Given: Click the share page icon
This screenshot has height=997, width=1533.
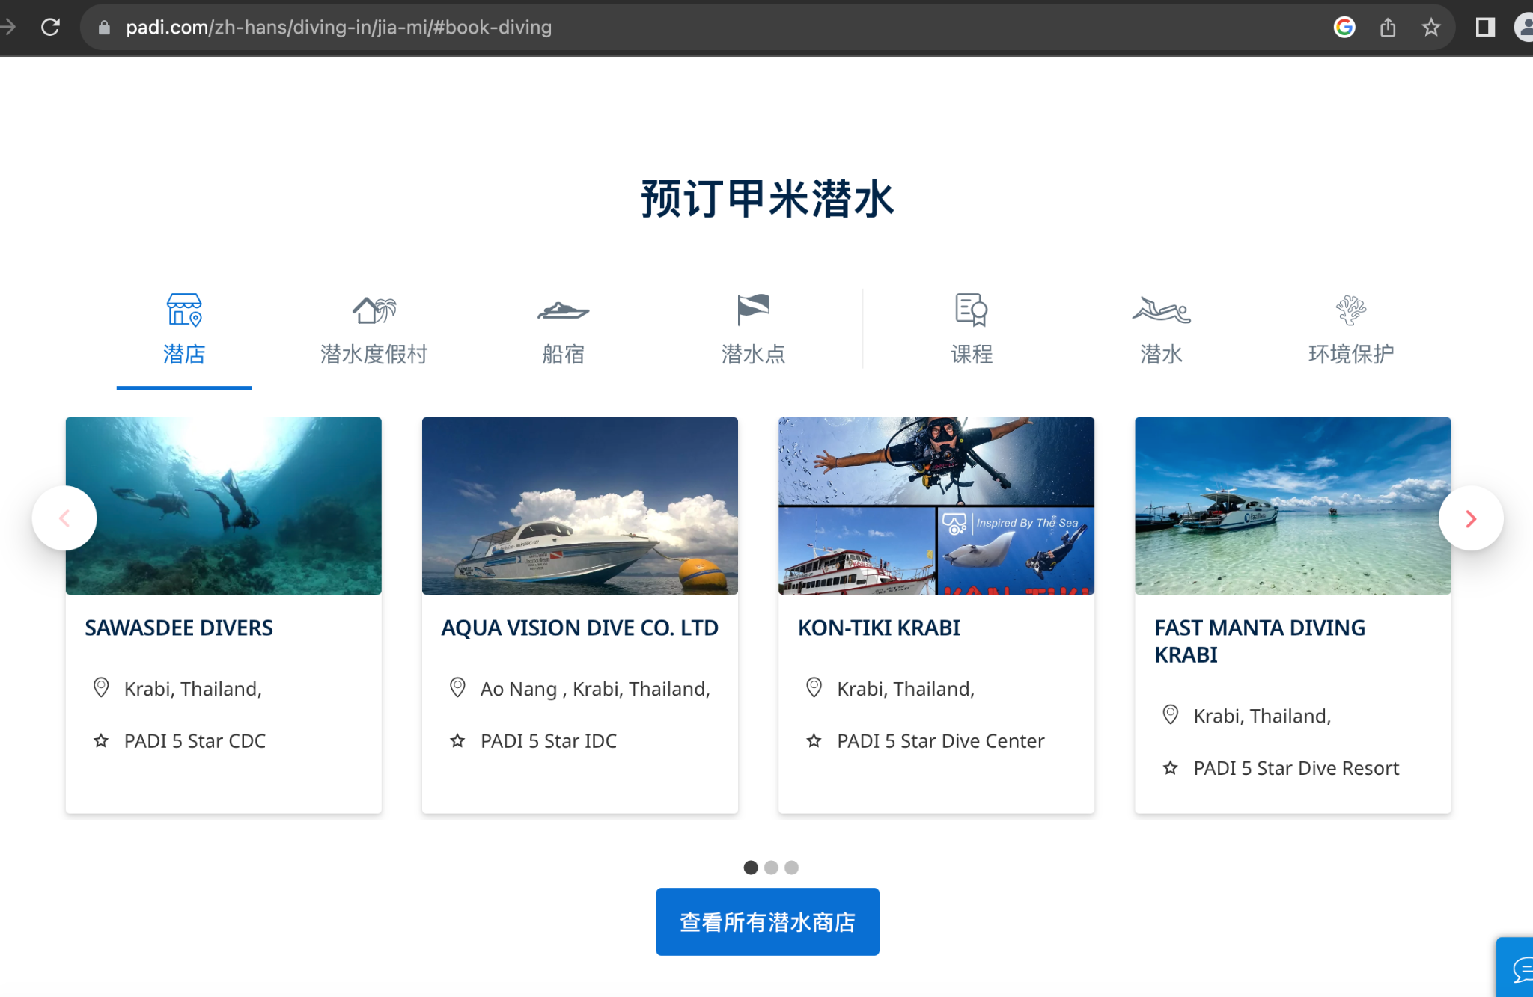Looking at the screenshot, I should [1388, 28].
